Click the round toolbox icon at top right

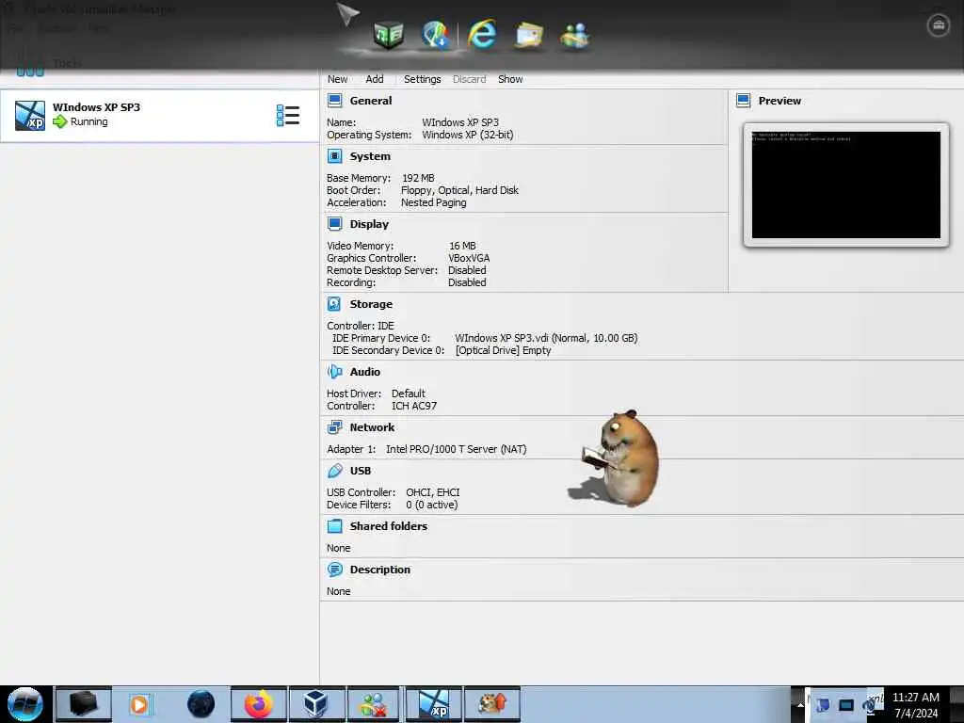(x=939, y=25)
